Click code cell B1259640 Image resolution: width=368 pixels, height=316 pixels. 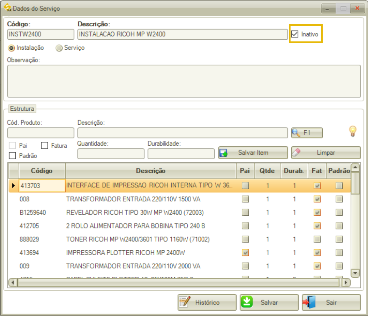42,213
